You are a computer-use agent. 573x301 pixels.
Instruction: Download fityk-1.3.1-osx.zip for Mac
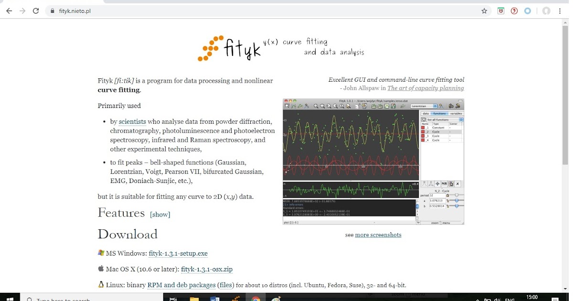coord(207,269)
